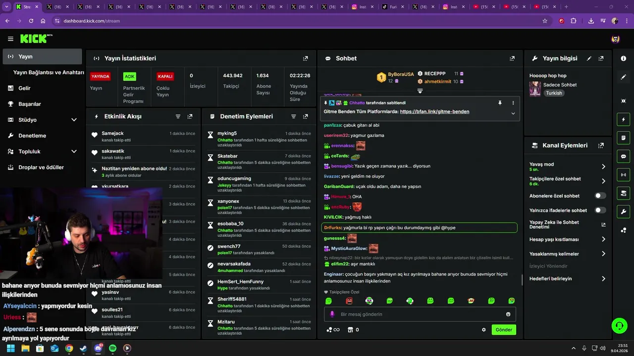Open Droplar ve ödüller in the sidebar
Screen dimensions: 634x356
[x=42, y=167]
